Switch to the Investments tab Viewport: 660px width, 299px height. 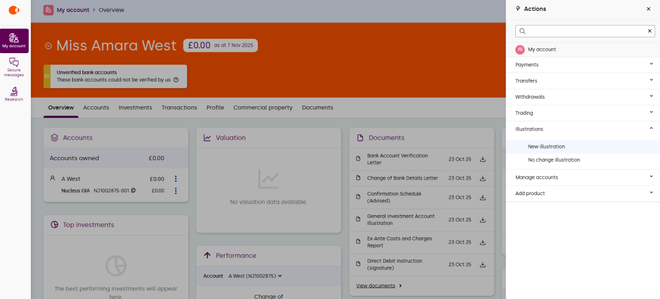pyautogui.click(x=135, y=108)
